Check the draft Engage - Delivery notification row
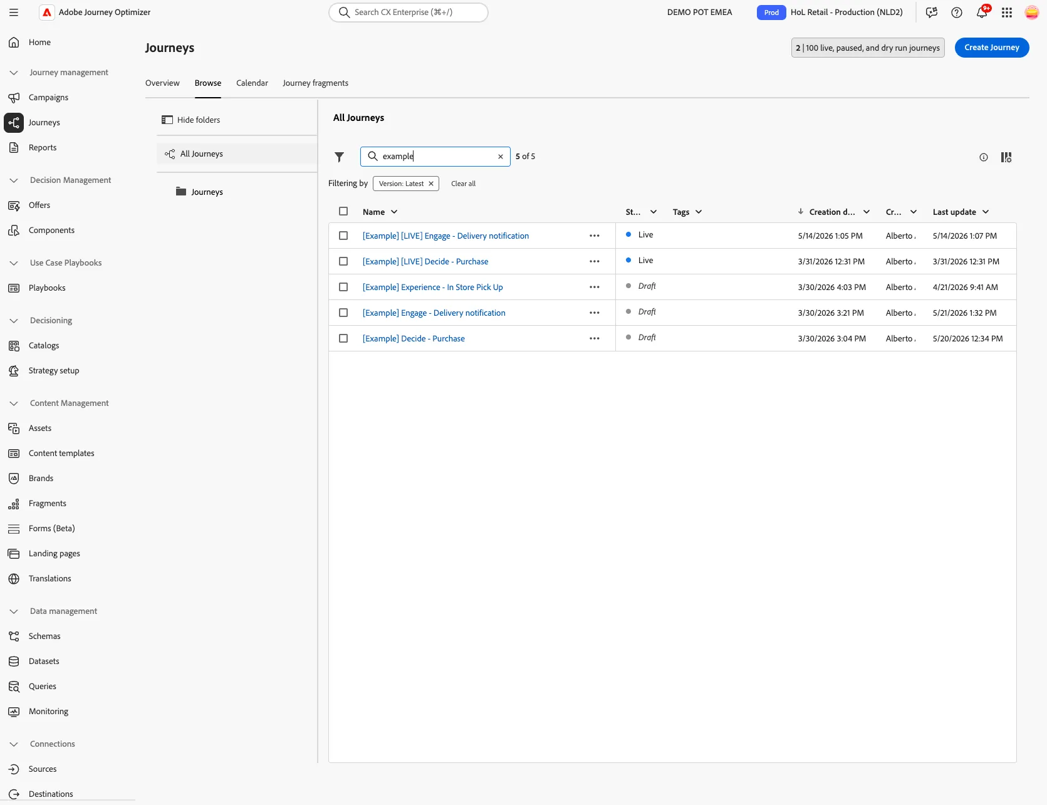The width and height of the screenshot is (1047, 805). 343,313
